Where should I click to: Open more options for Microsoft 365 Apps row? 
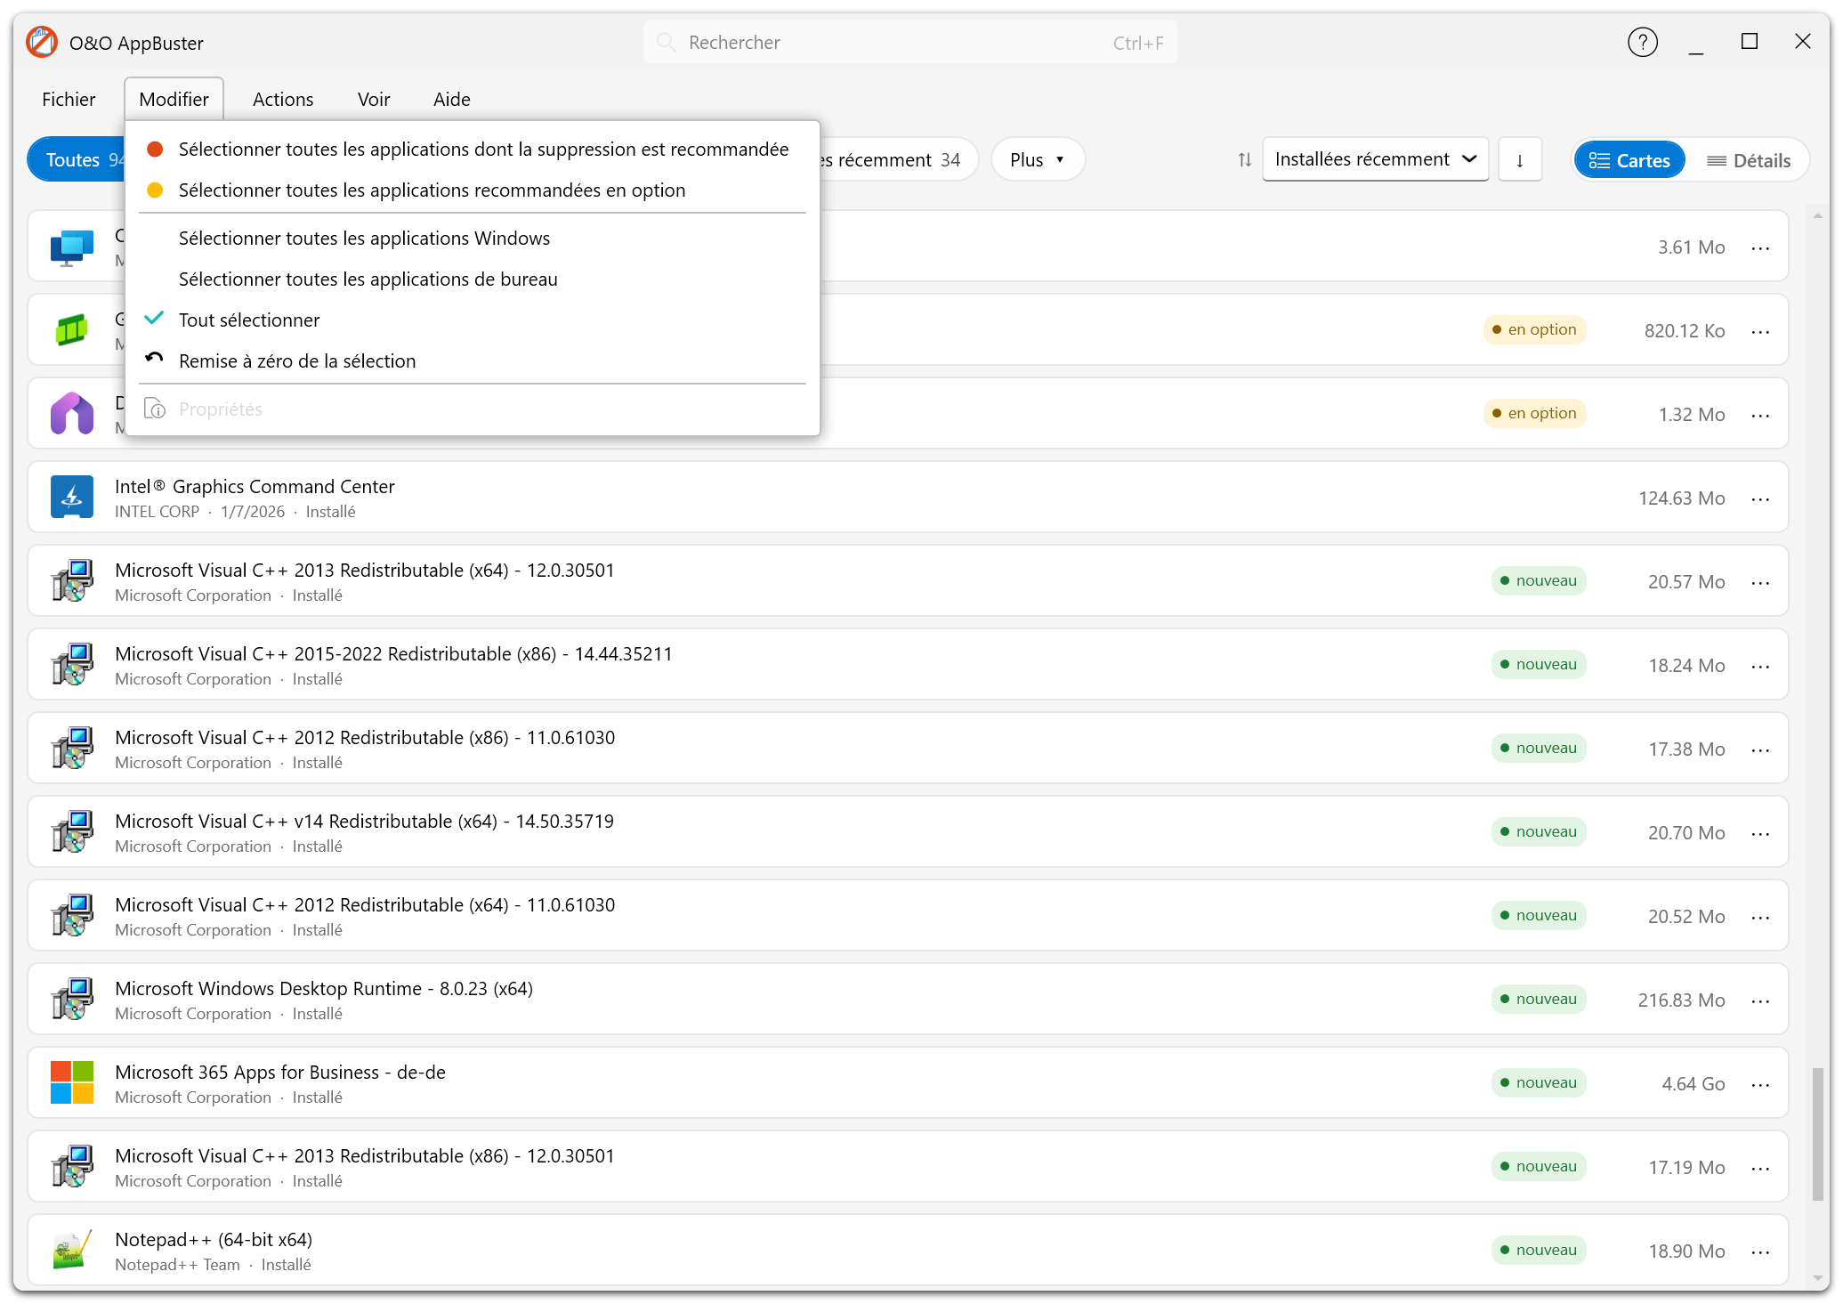1760,1084
